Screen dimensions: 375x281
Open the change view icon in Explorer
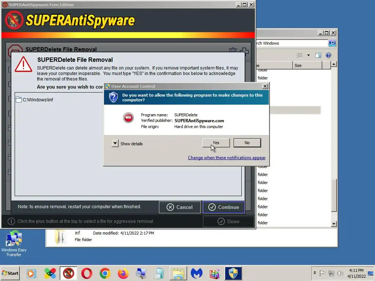tap(300, 55)
